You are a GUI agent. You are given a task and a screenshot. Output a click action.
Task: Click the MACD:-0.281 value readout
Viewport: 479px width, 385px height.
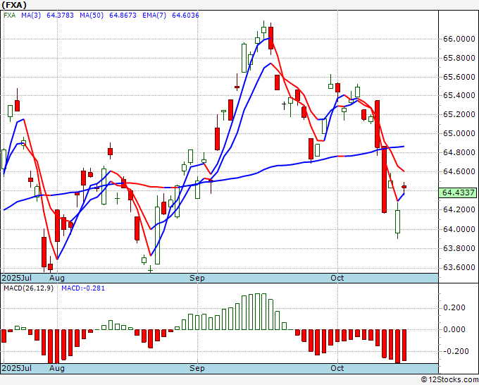click(83, 288)
